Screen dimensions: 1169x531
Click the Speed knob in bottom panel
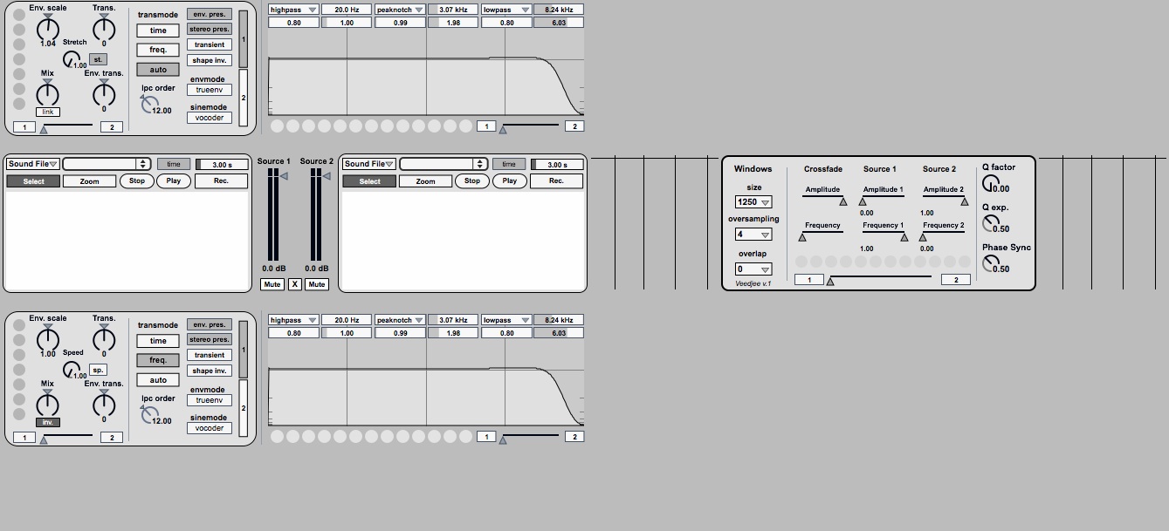click(x=72, y=369)
